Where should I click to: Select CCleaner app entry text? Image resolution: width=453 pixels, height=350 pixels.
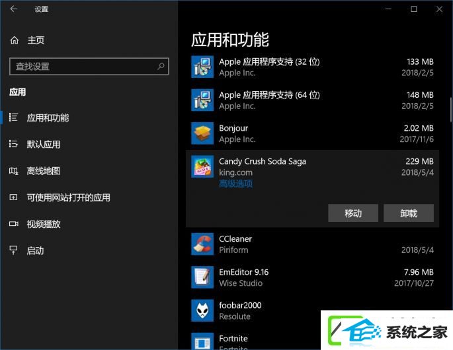(235, 238)
